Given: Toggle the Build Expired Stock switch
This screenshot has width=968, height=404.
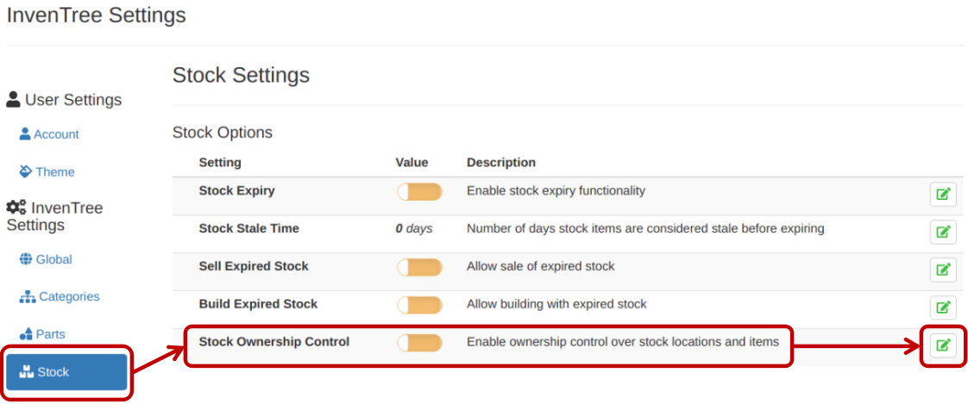Looking at the screenshot, I should coord(419,305).
